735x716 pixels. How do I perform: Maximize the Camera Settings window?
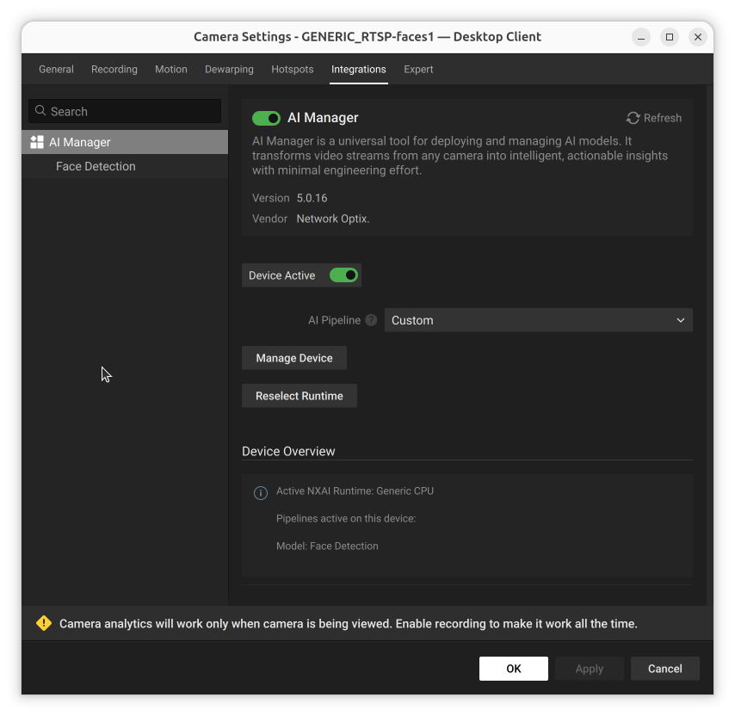(x=670, y=37)
